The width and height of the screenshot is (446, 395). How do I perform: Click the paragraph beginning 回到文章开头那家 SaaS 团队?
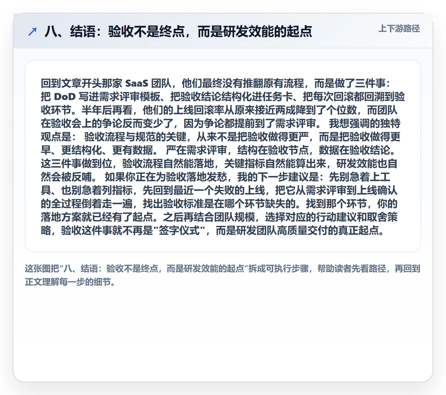[x=223, y=157]
